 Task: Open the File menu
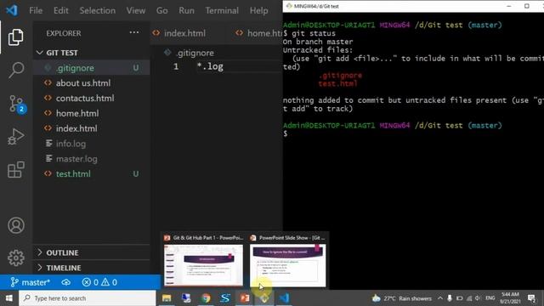[x=36, y=11]
